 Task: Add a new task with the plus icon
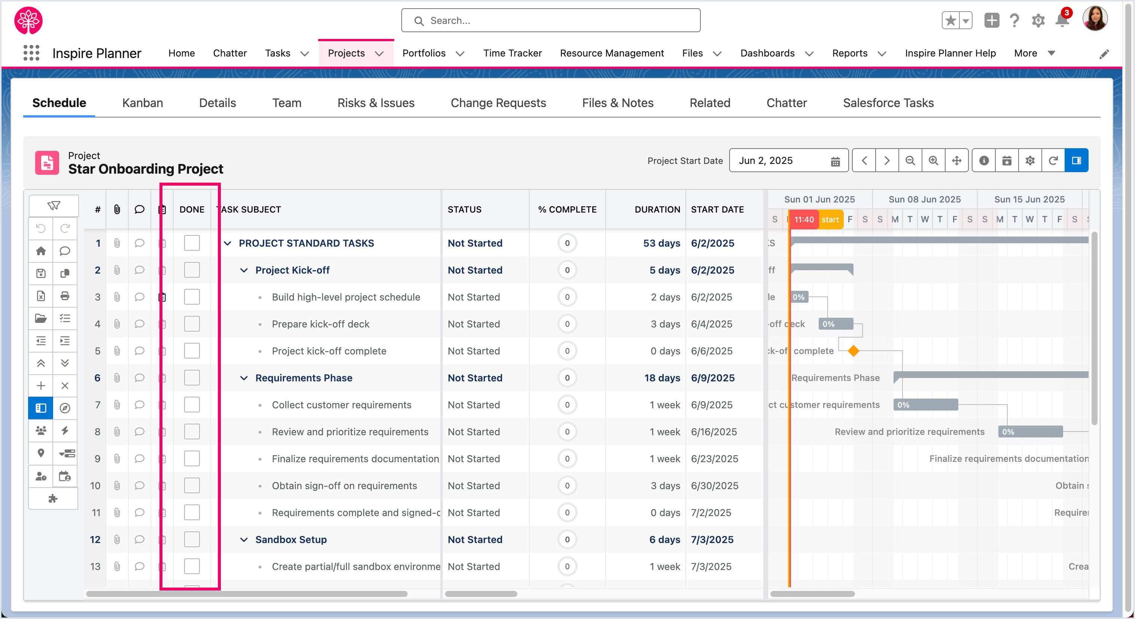click(41, 385)
